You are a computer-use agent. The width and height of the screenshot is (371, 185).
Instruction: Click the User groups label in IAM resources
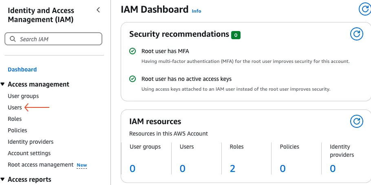(145, 147)
